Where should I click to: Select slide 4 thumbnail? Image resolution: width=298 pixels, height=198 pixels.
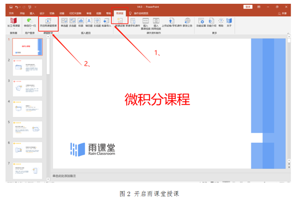28,109
